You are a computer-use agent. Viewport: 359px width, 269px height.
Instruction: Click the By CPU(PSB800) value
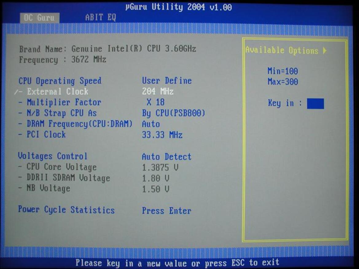click(173, 113)
